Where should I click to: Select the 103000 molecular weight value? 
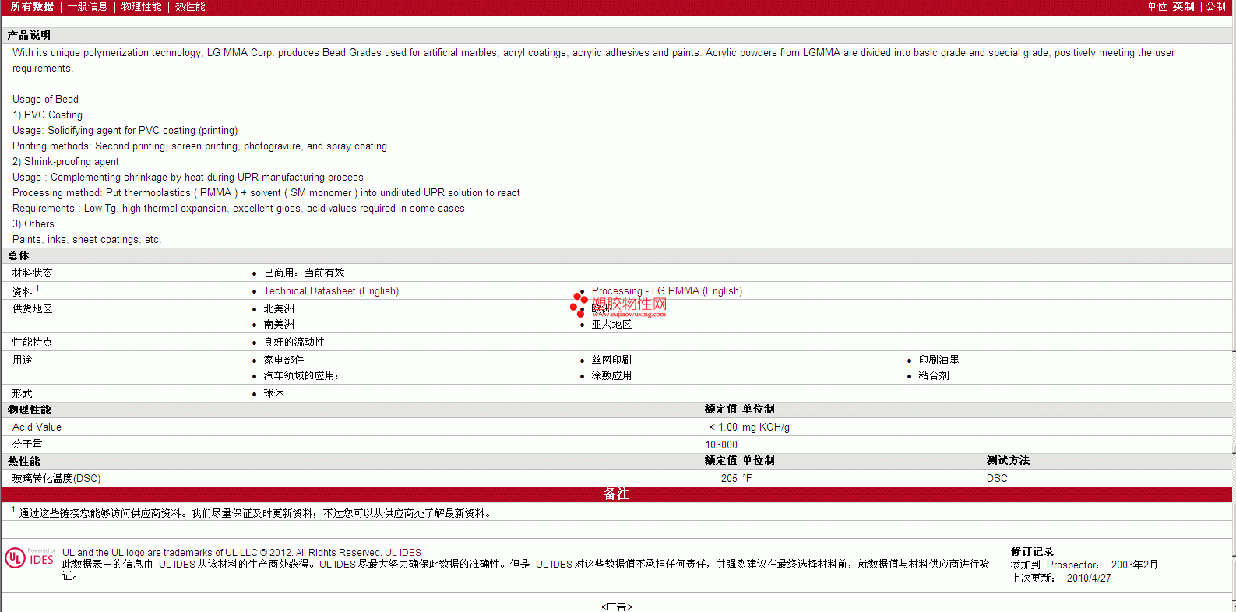point(721,445)
